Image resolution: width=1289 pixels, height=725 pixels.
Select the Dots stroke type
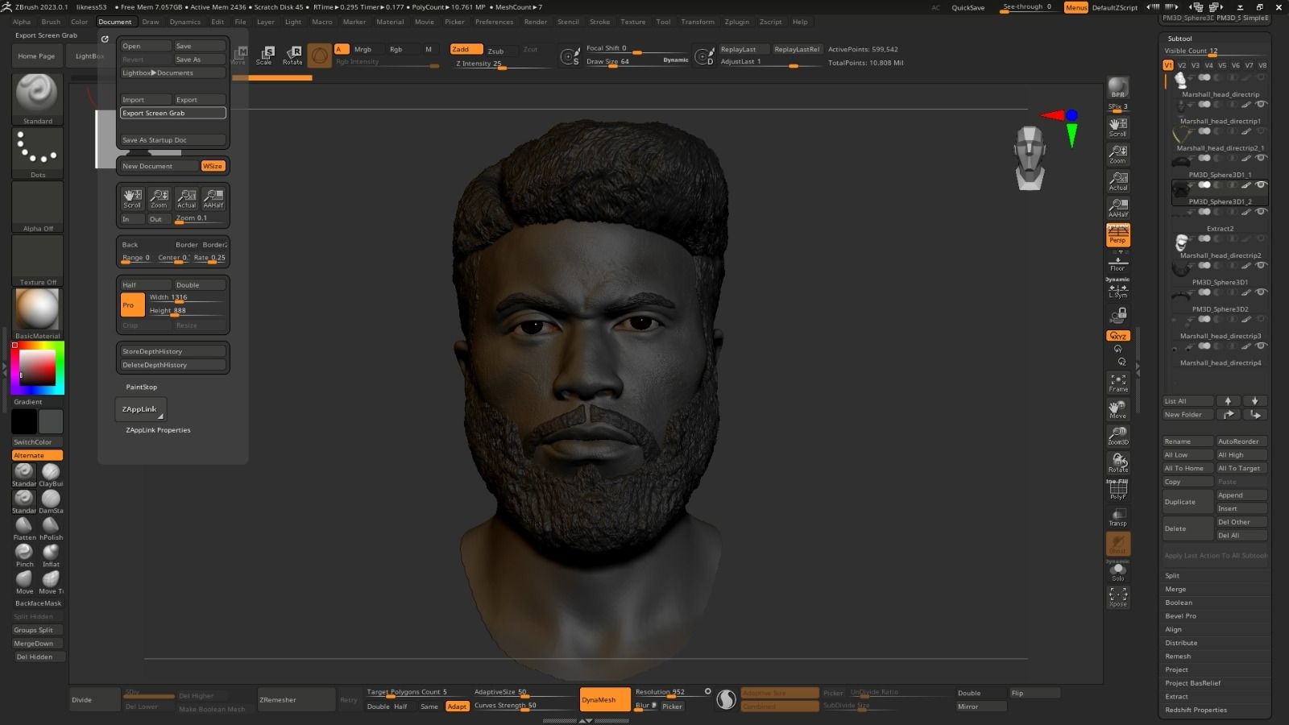37,152
